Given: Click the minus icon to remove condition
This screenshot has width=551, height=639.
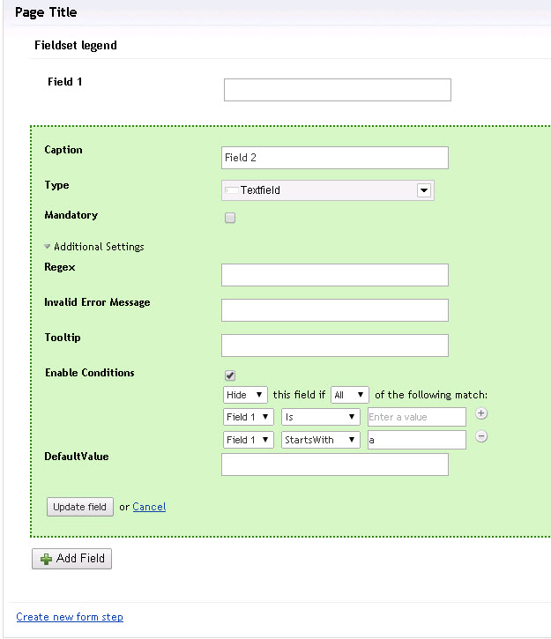Looking at the screenshot, I should [x=481, y=436].
